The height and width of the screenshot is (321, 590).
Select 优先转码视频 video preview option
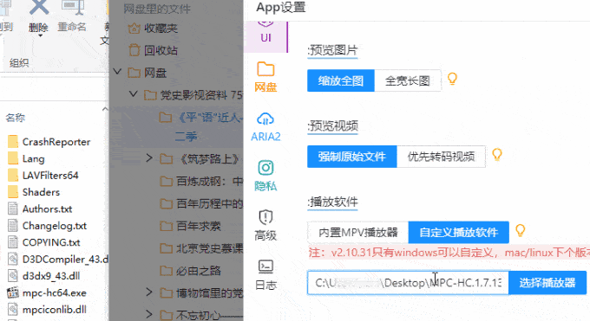pos(441,157)
